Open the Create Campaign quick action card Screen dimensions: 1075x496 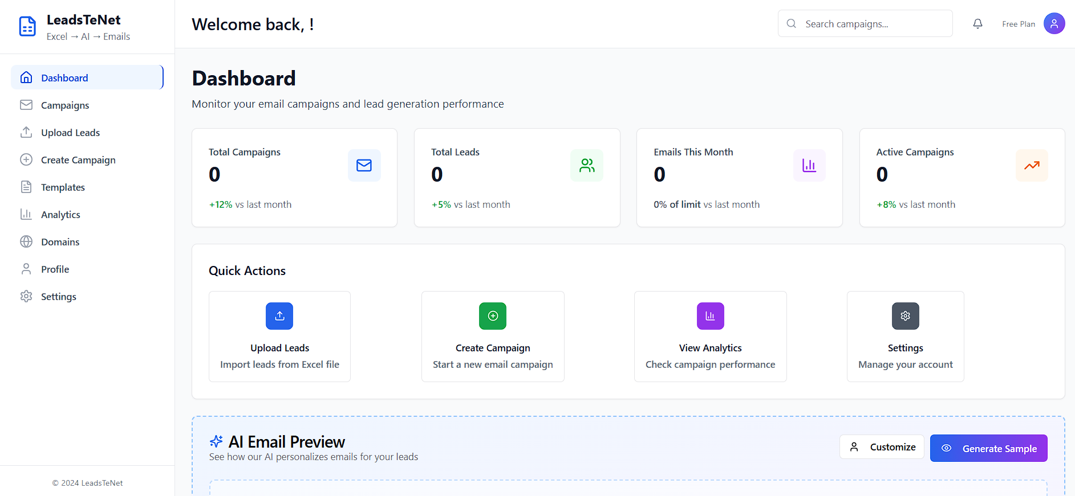tap(493, 337)
